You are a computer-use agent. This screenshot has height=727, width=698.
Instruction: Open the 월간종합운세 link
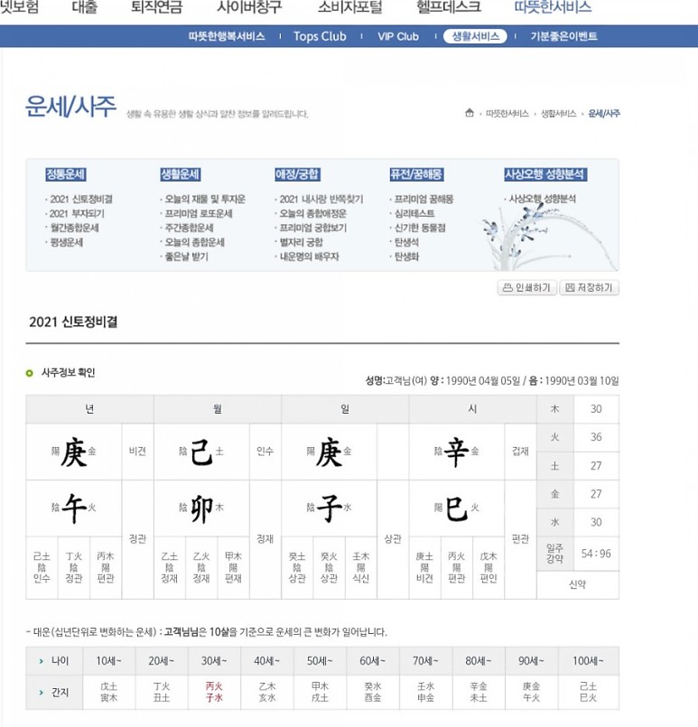74,228
